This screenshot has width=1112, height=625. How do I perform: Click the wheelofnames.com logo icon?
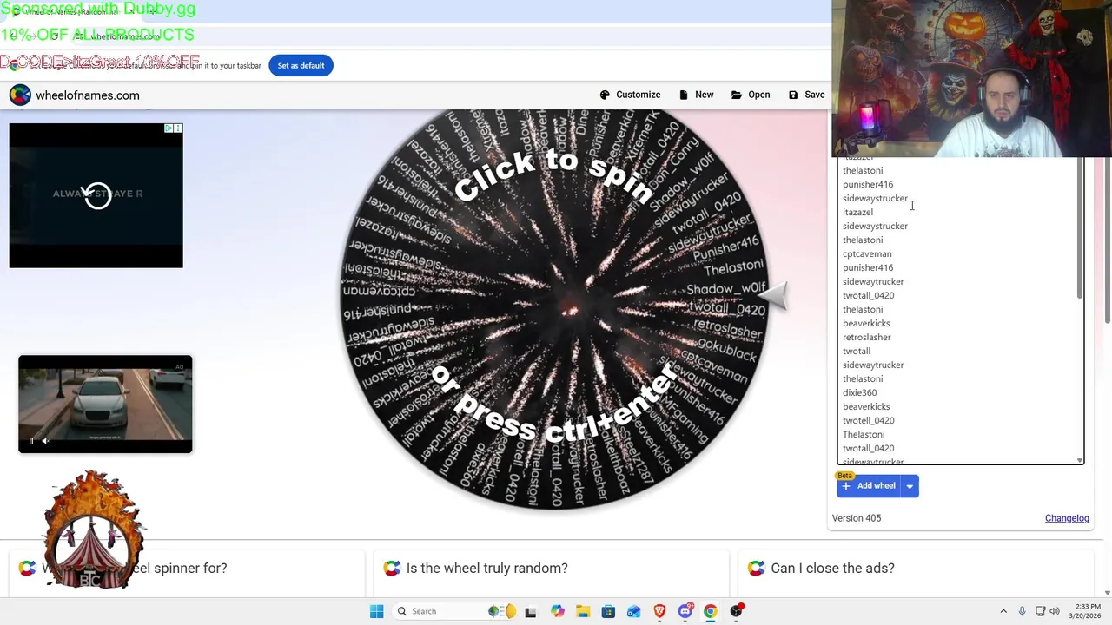(20, 95)
